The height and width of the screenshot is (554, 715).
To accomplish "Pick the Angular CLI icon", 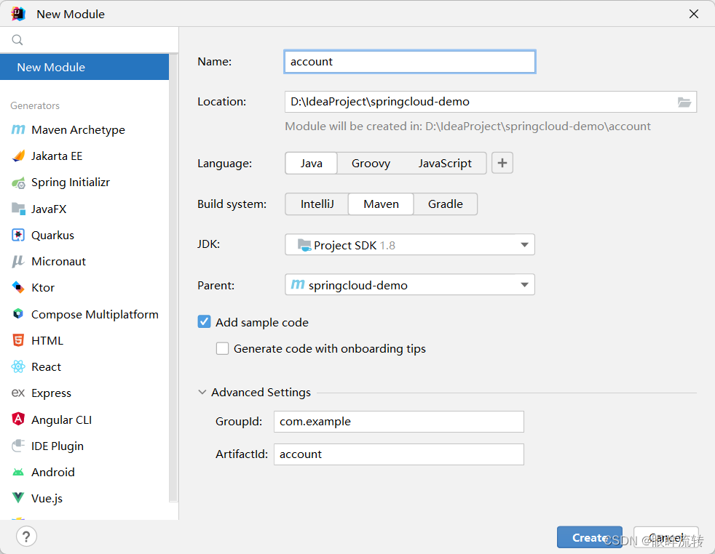I will (17, 419).
